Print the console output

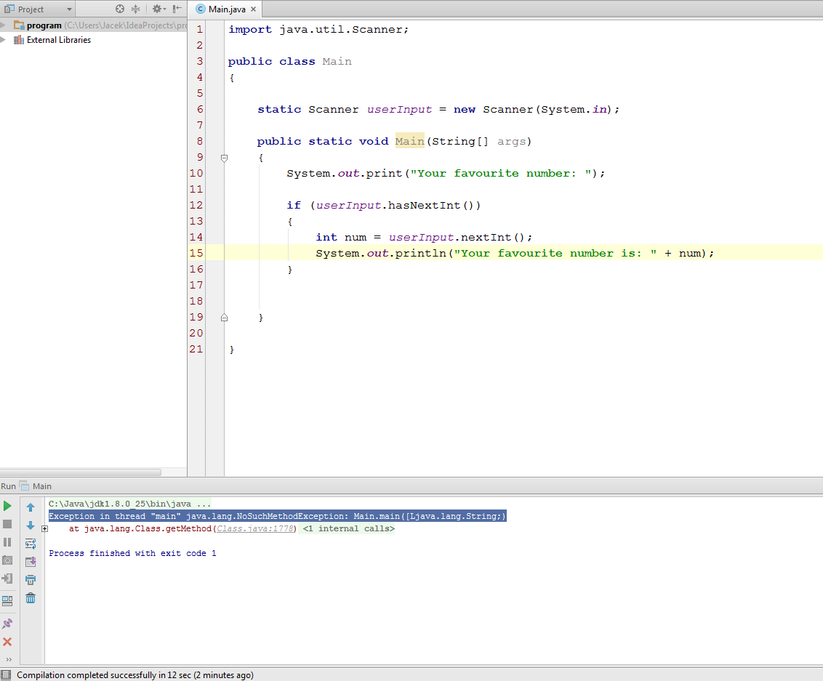[x=31, y=580]
